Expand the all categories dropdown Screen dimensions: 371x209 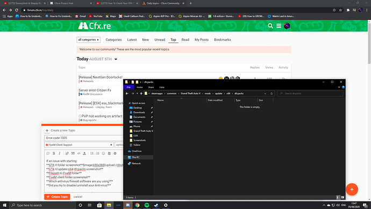click(x=88, y=39)
